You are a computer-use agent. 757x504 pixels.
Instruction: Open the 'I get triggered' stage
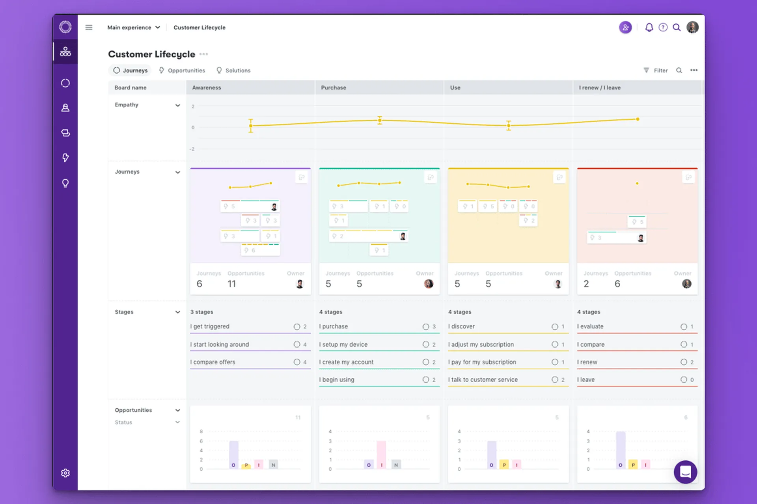[x=250, y=327]
